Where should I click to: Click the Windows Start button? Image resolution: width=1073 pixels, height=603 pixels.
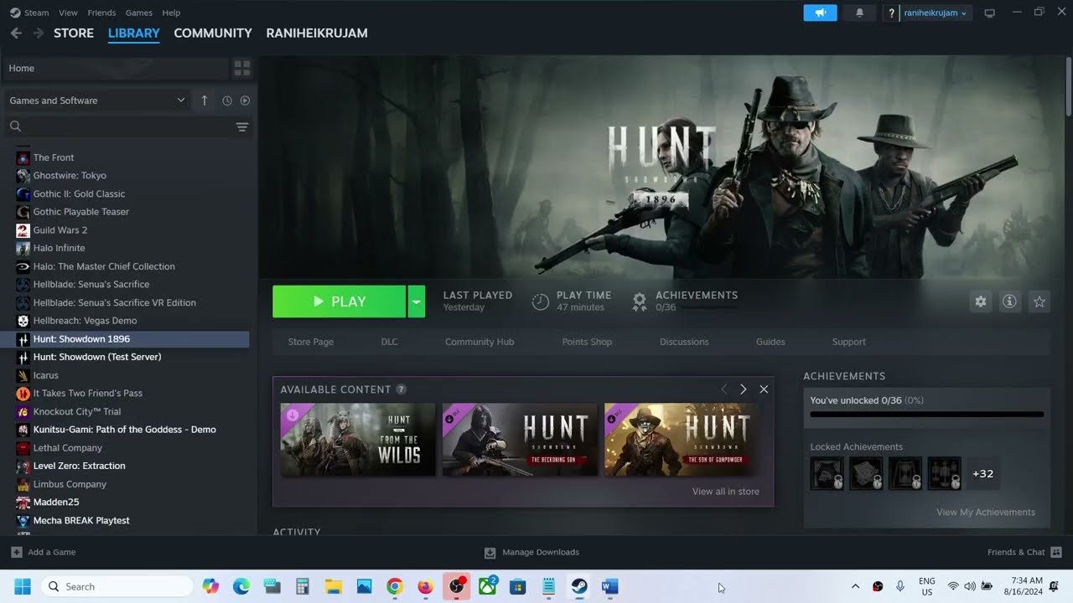(x=23, y=586)
